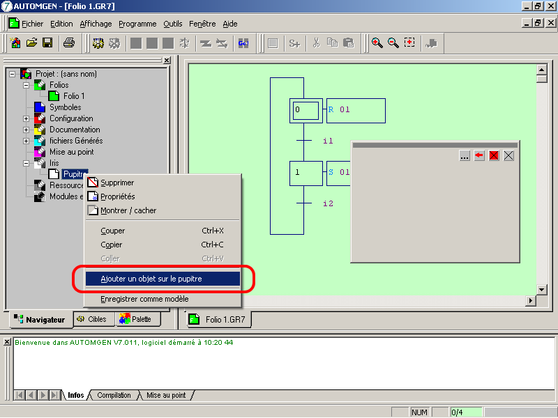This screenshot has height=418, width=558.
Task: Click the zoom in magnifier icon
Action: (x=377, y=43)
